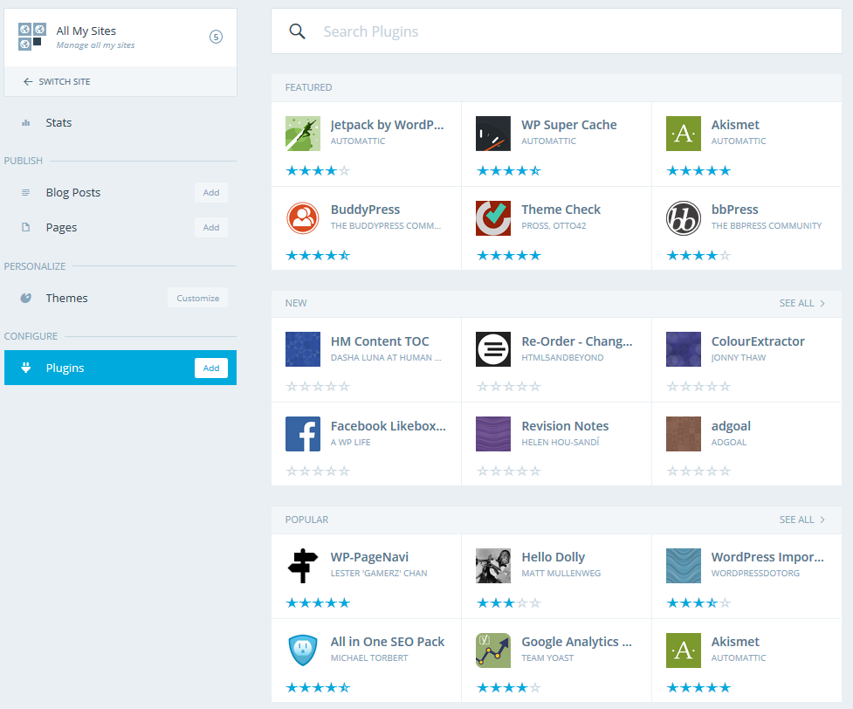This screenshot has height=709, width=853.
Task: Open Blog Posts in the sidebar
Action: pyautogui.click(x=72, y=193)
